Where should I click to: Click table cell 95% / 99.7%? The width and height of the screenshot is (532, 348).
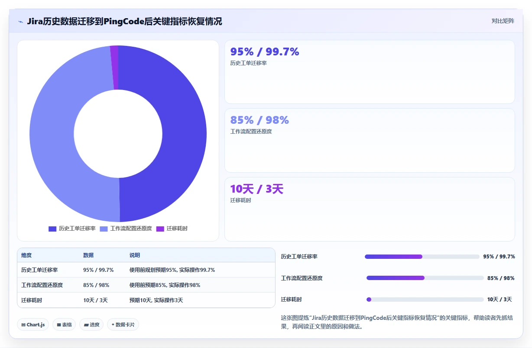coord(98,270)
